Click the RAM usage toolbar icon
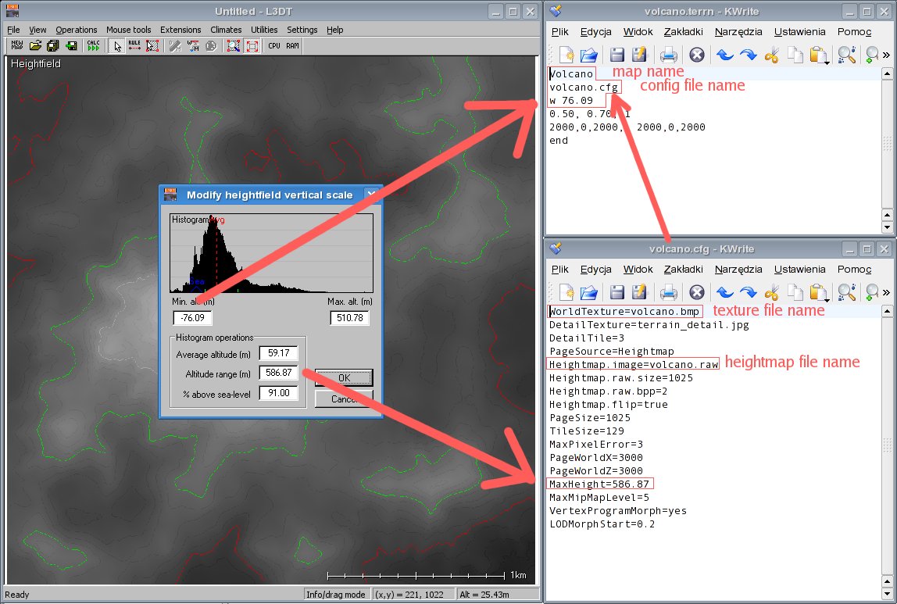 pos(292,46)
